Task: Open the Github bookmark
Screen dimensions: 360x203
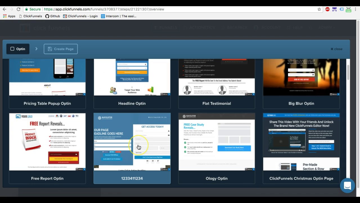Action: [53, 16]
